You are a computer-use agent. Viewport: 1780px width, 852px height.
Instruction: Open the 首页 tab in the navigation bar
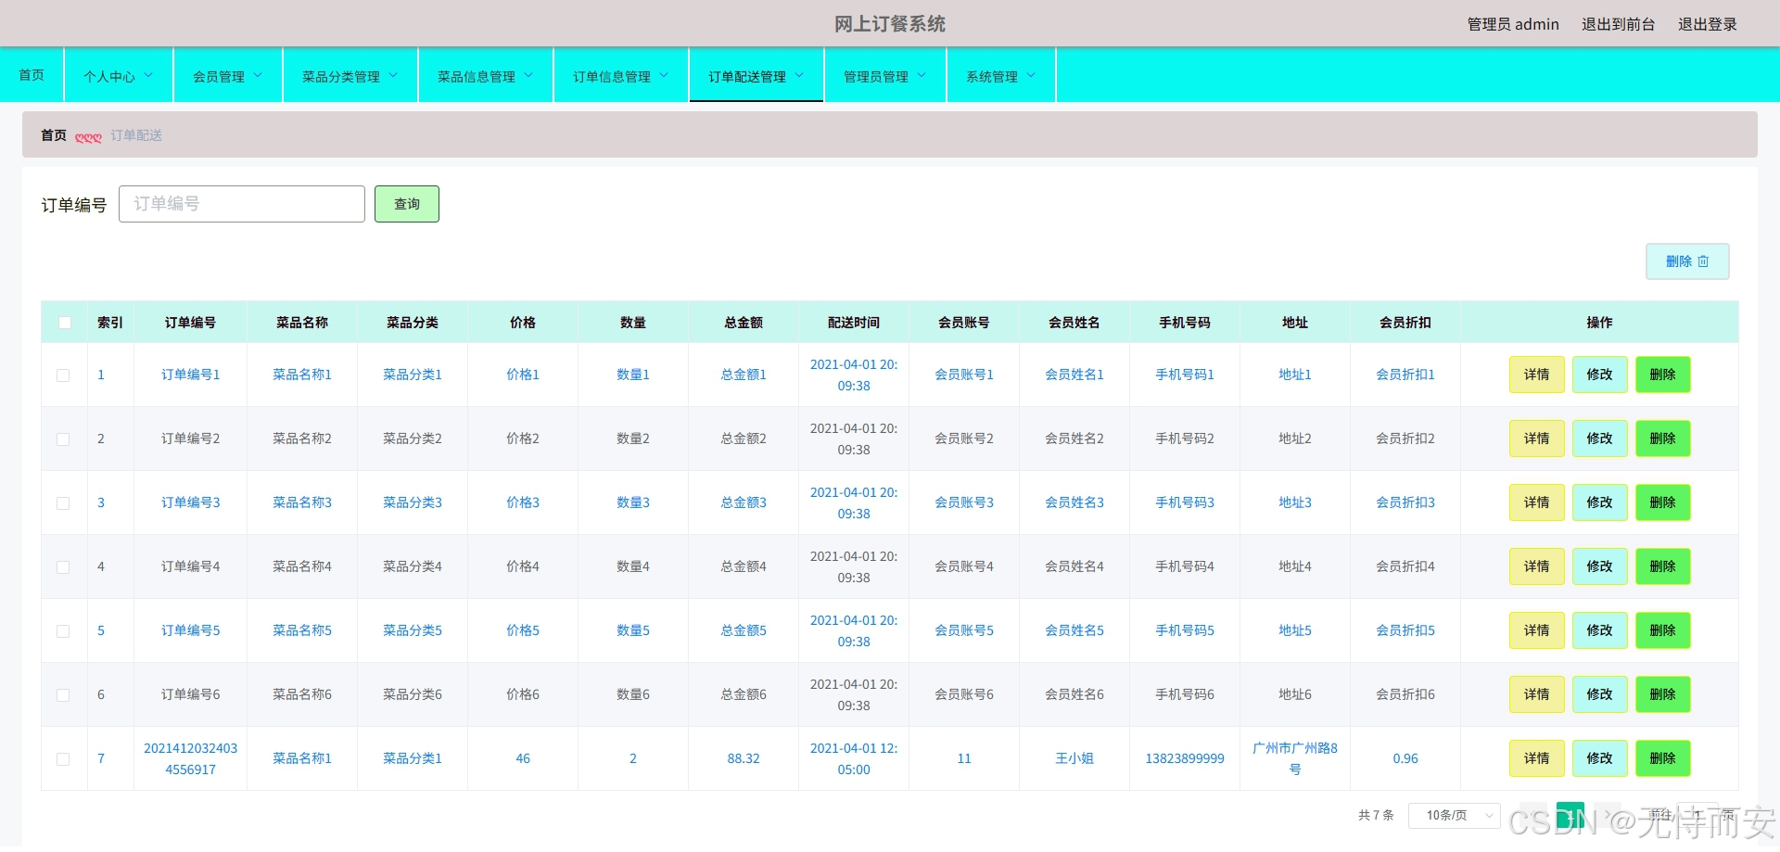tap(32, 75)
